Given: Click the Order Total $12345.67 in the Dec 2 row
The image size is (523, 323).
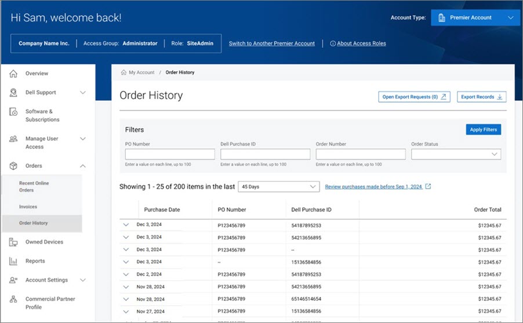Looking at the screenshot, I should pyautogui.click(x=489, y=274).
